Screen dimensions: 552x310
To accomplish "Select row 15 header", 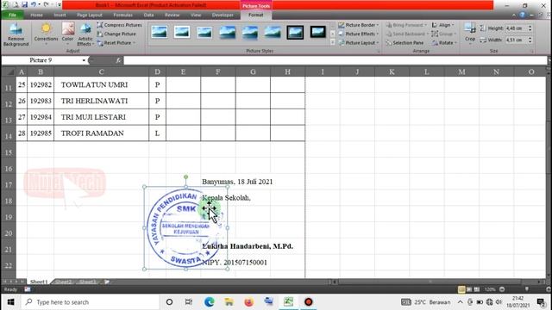I will [x=8, y=152].
